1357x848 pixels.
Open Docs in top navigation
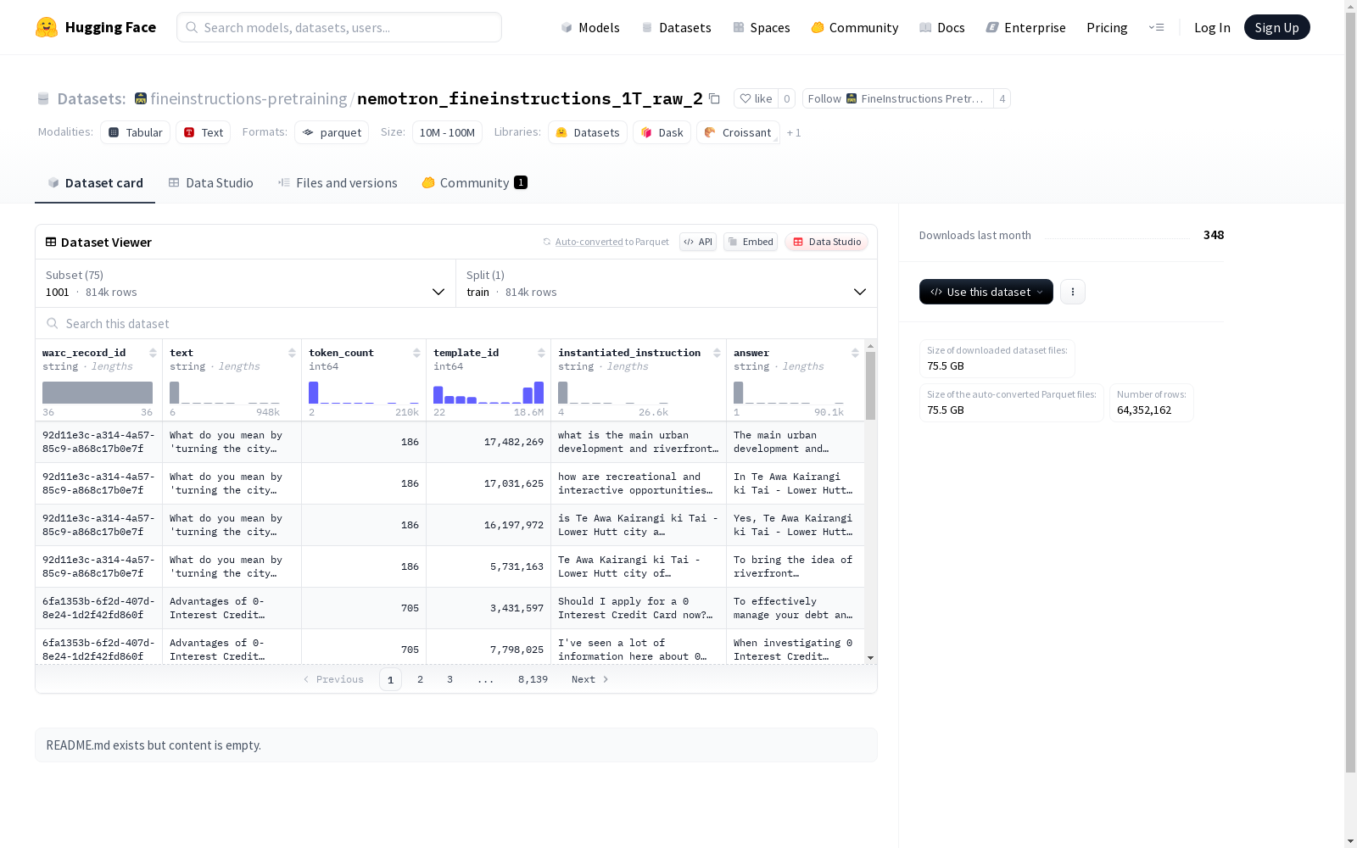point(942,27)
